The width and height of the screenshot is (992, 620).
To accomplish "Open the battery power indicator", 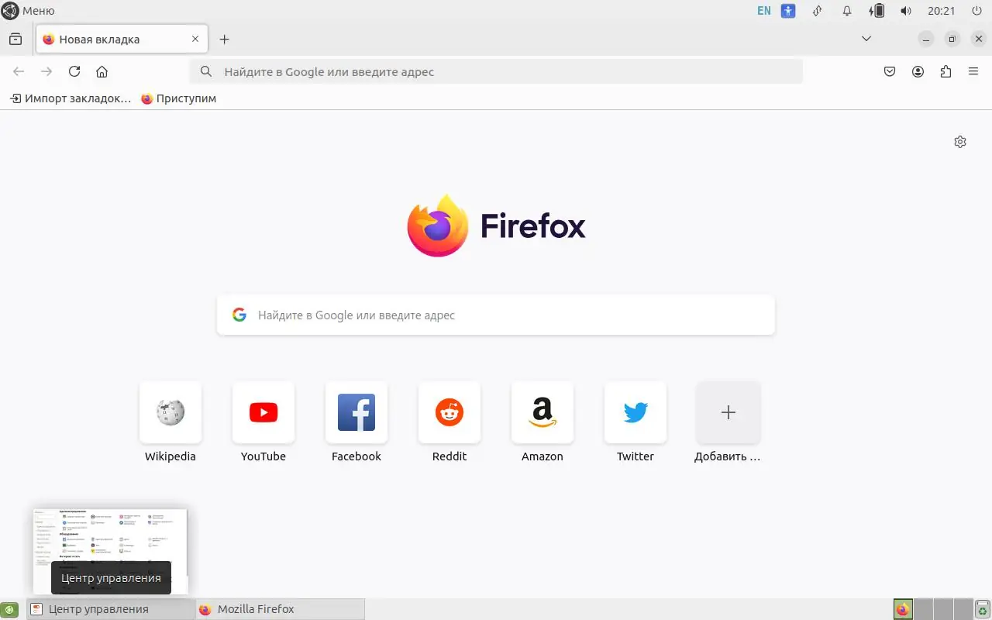I will (x=877, y=11).
